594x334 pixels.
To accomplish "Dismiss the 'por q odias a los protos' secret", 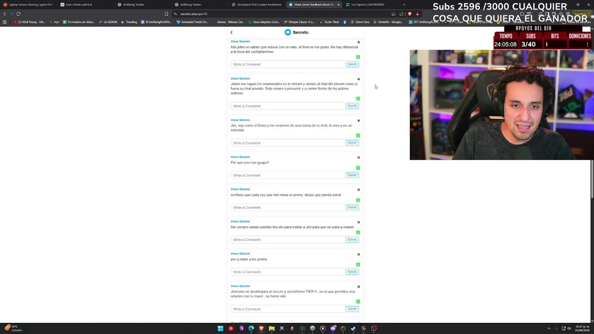I will pyautogui.click(x=358, y=254).
